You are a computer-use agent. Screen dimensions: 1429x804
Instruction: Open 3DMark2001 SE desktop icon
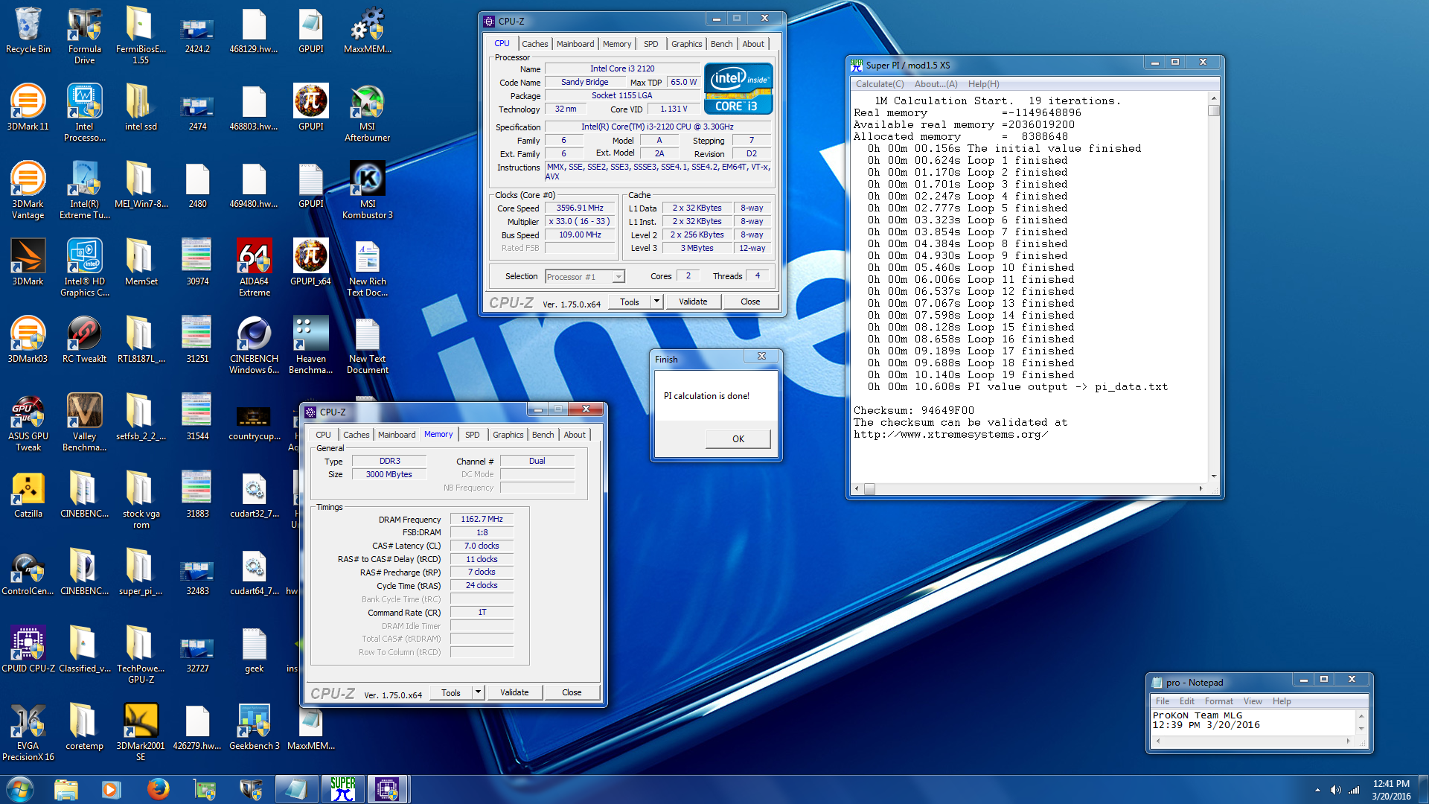pyautogui.click(x=141, y=731)
